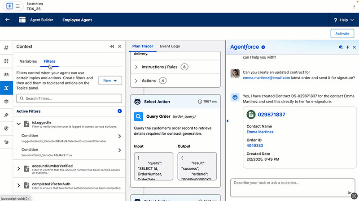The image size is (359, 201).
Task: Expand the completed2factorAuth filter
Action: [x=19, y=185]
